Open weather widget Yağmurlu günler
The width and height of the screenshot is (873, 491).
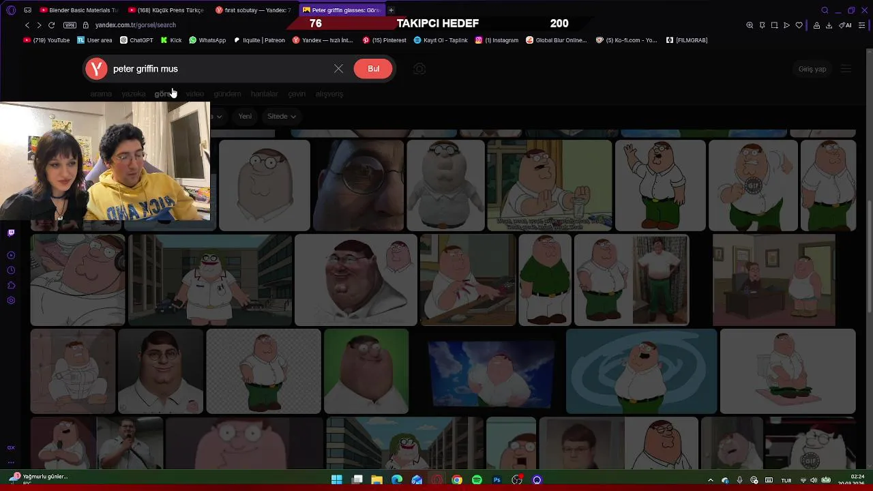(x=38, y=479)
